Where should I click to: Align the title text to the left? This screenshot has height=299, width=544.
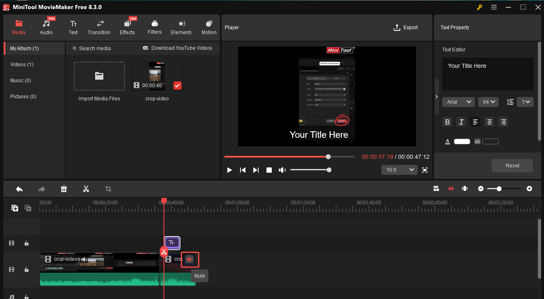475,122
